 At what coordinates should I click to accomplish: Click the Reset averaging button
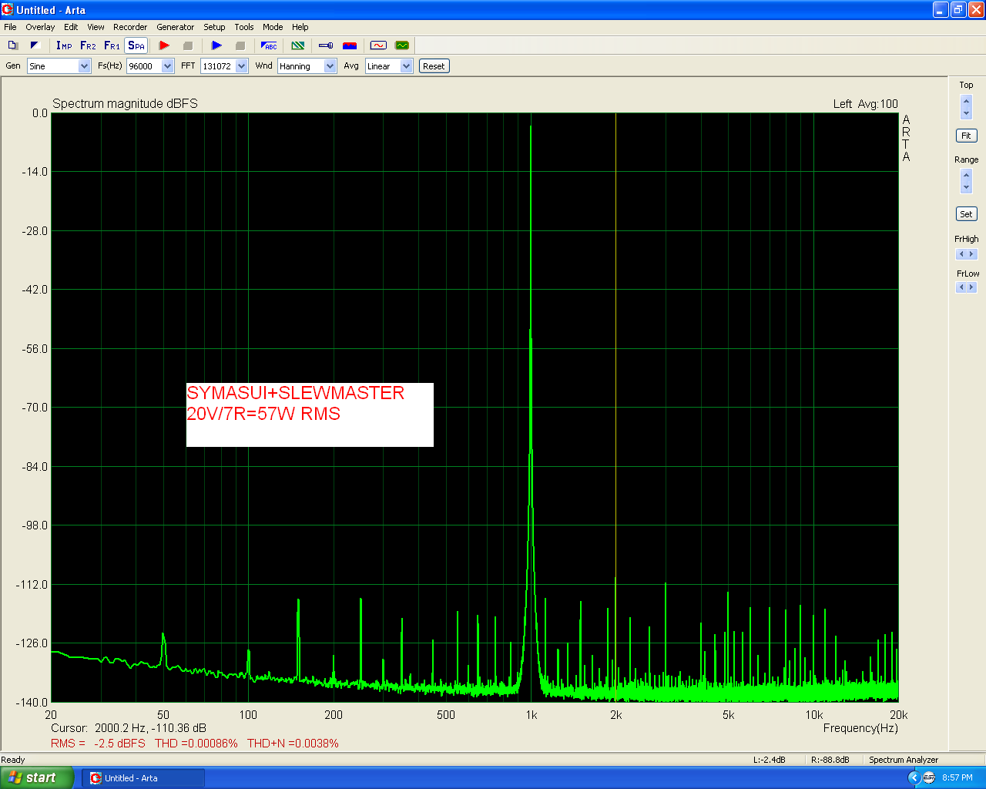click(x=434, y=66)
